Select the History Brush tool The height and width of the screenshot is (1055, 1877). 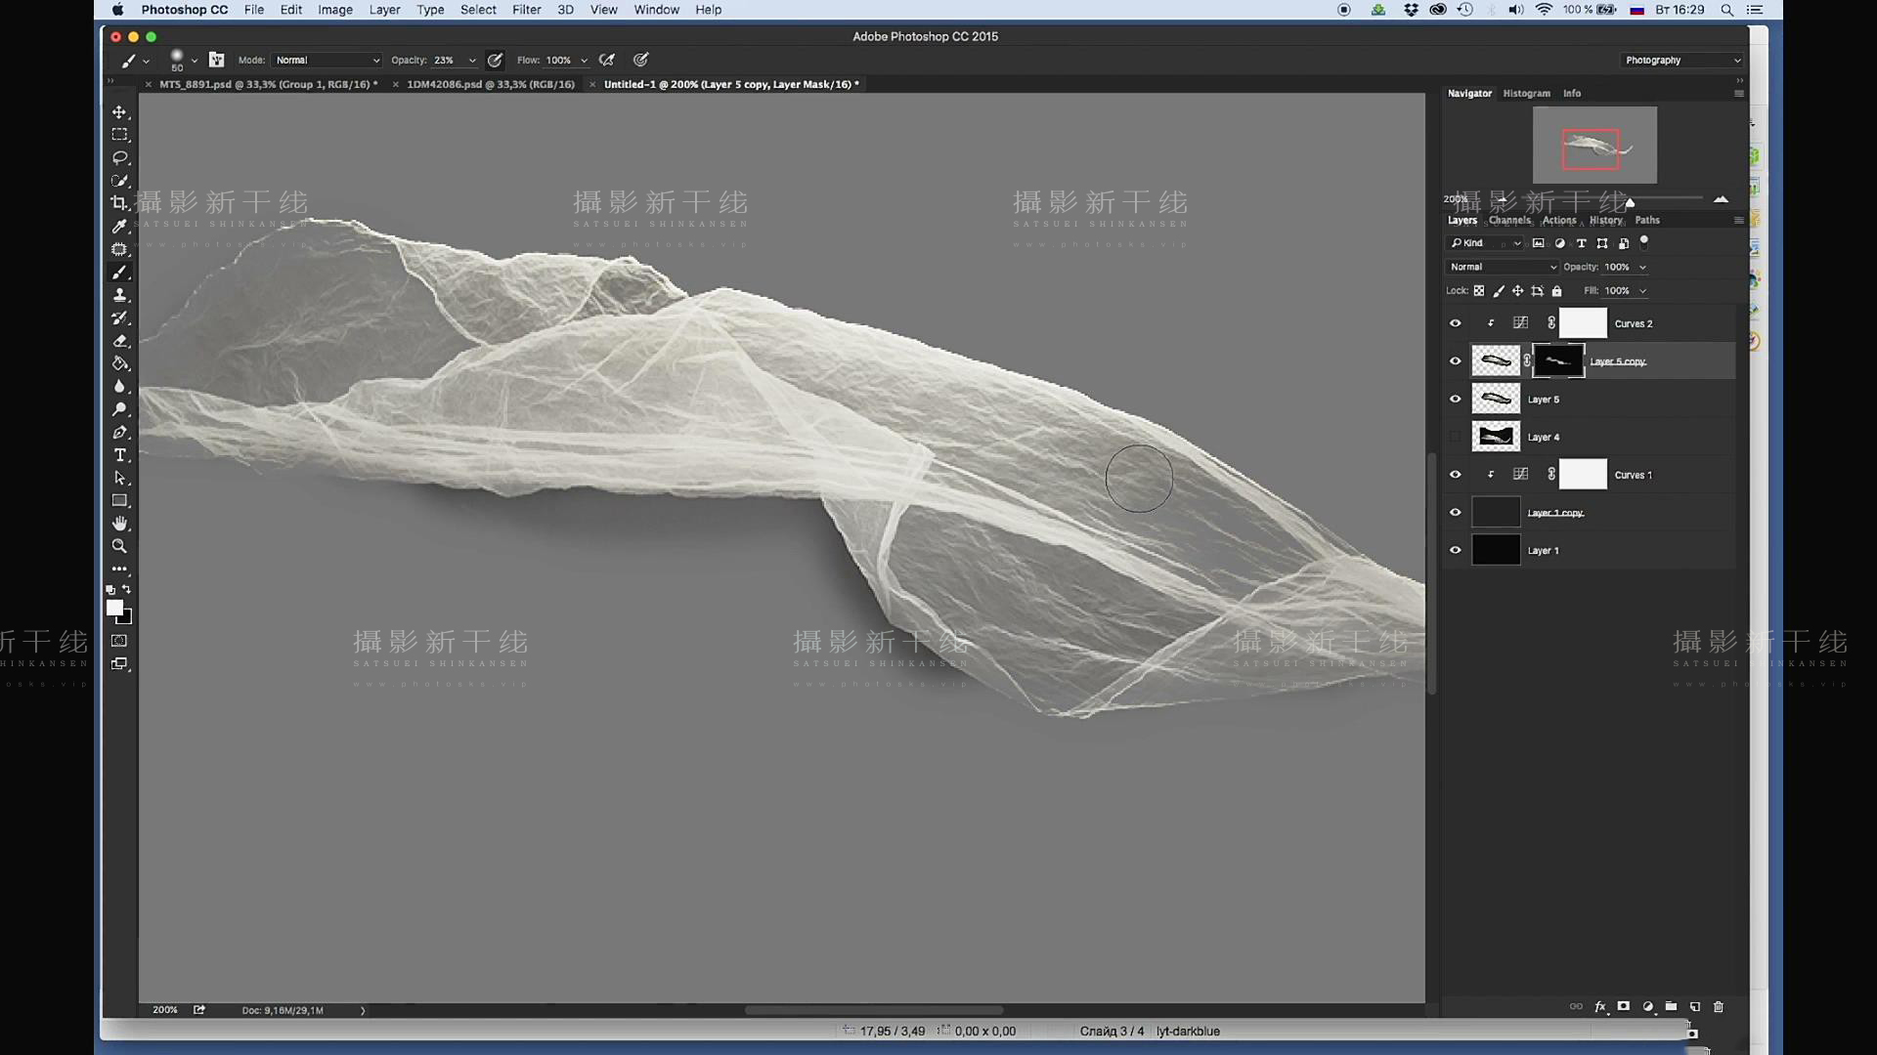tap(119, 318)
